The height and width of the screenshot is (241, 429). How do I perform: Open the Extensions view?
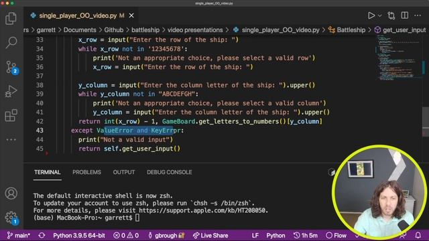click(11, 115)
